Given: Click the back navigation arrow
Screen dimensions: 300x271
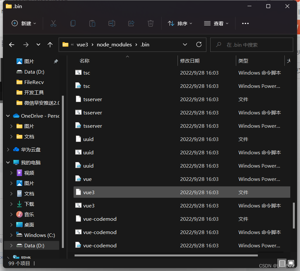Looking at the screenshot, I should tap(12, 45).
